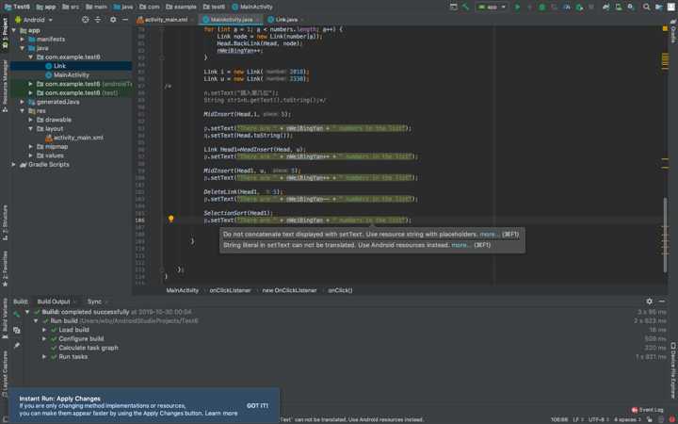Expand com.example.test6 (androidTest) package
The height and width of the screenshot is (424, 678).
coord(31,84)
